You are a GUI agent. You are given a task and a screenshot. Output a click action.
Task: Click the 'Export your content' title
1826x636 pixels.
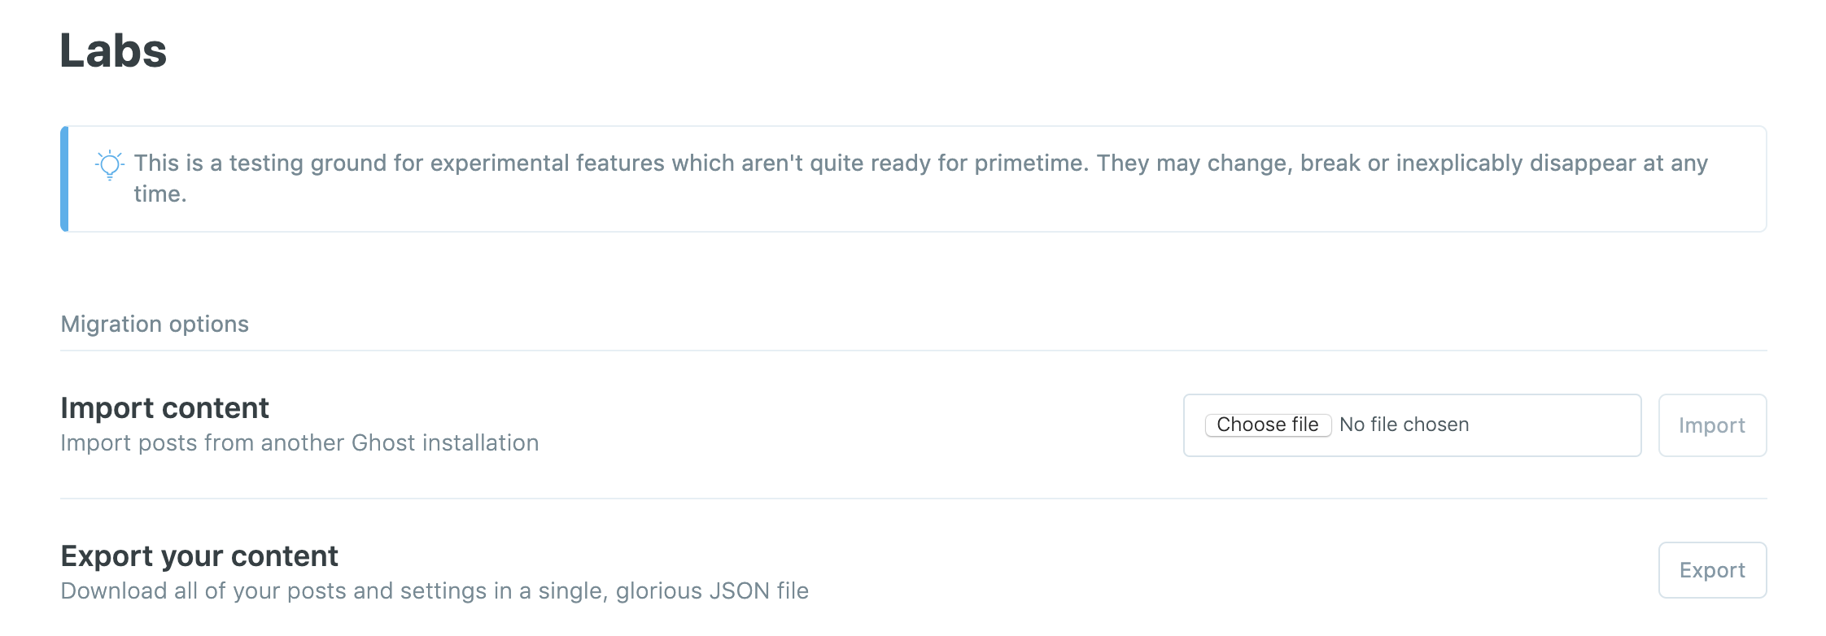click(x=199, y=555)
